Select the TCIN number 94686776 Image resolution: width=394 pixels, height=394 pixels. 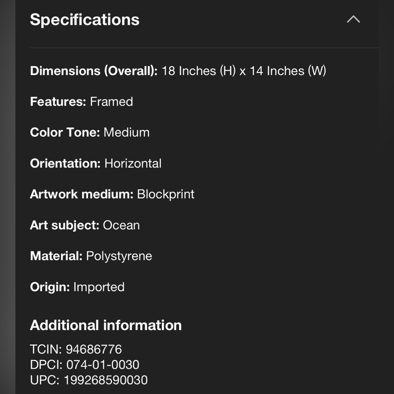click(x=94, y=349)
